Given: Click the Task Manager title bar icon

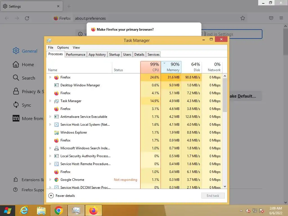Looking at the screenshot, I should tap(49, 40).
